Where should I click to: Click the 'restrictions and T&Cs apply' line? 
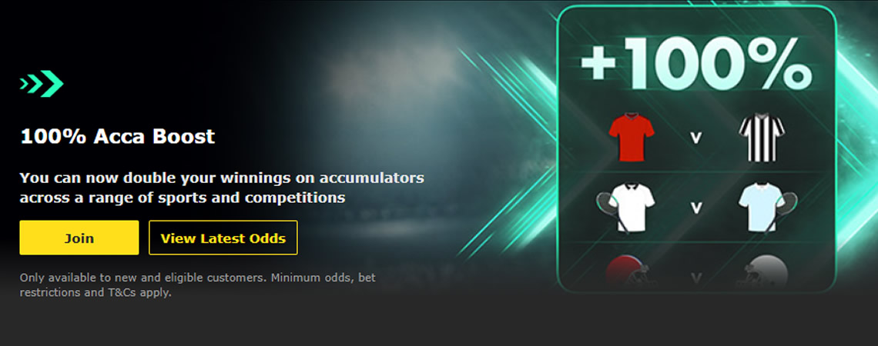tap(96, 291)
